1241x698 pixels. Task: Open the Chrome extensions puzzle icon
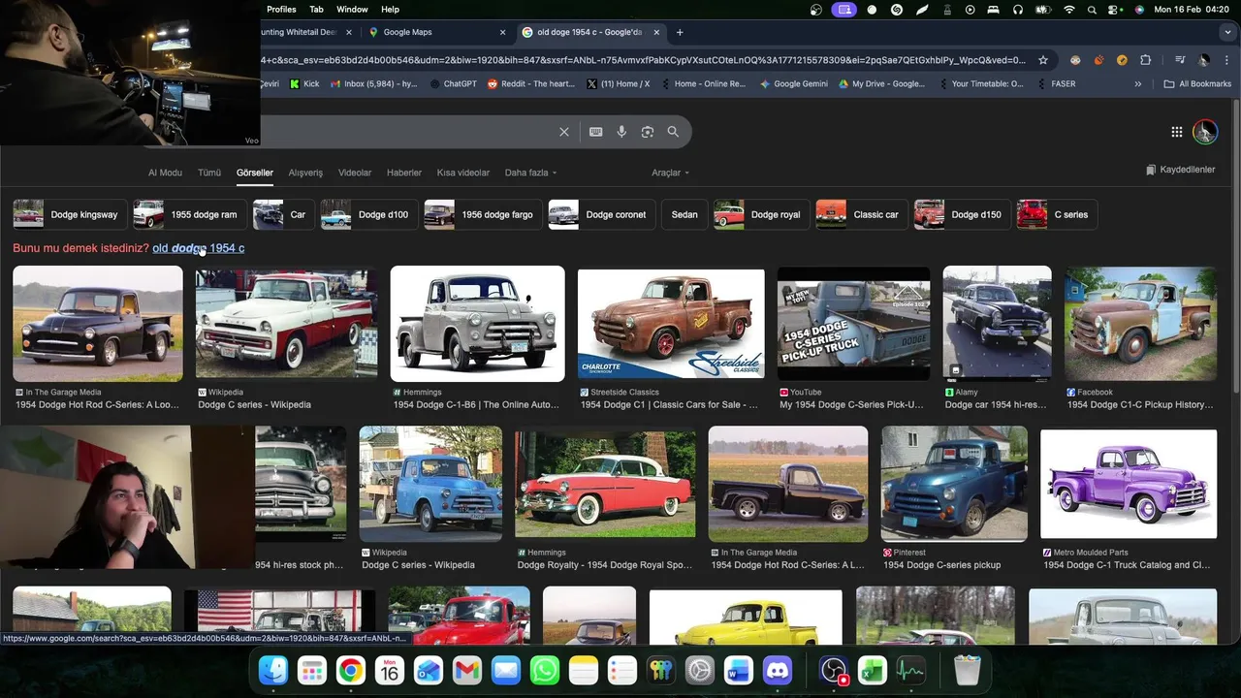point(1145,60)
